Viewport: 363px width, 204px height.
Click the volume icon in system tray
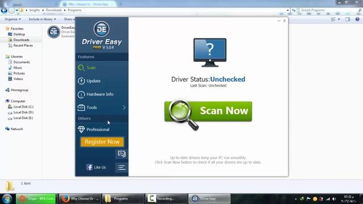point(334,199)
